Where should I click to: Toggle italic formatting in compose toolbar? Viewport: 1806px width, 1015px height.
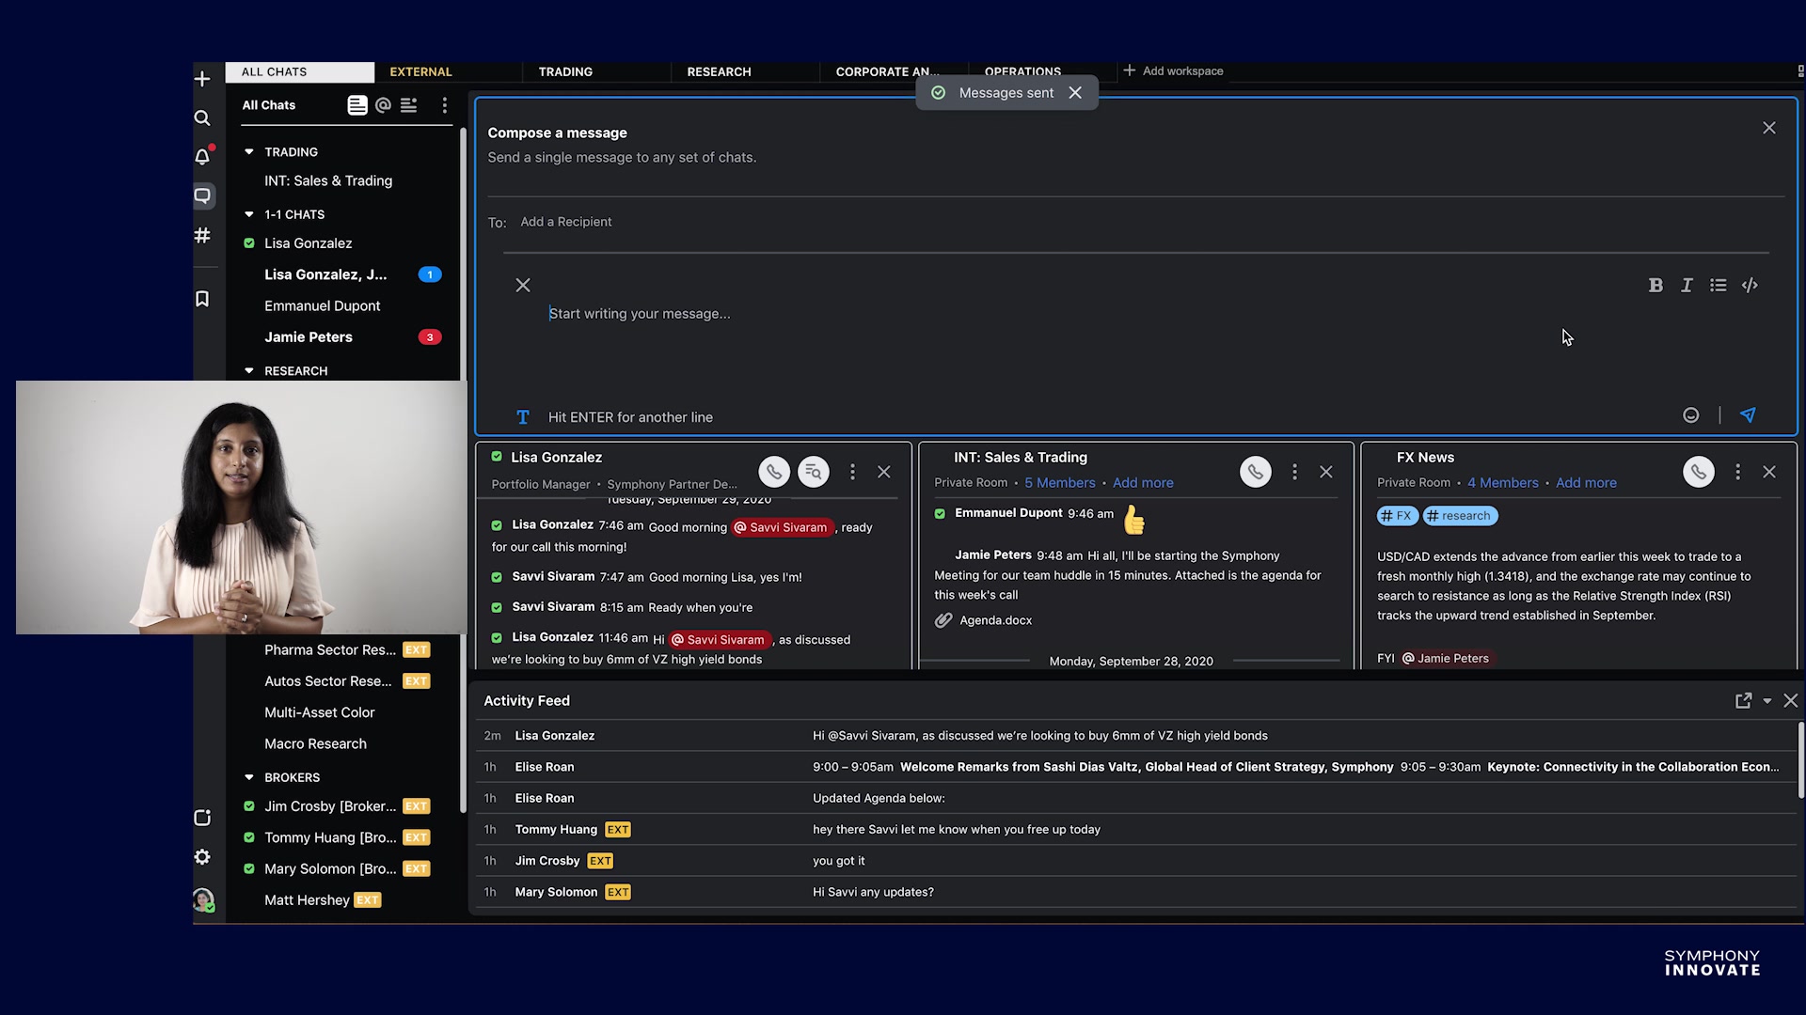[x=1687, y=285]
